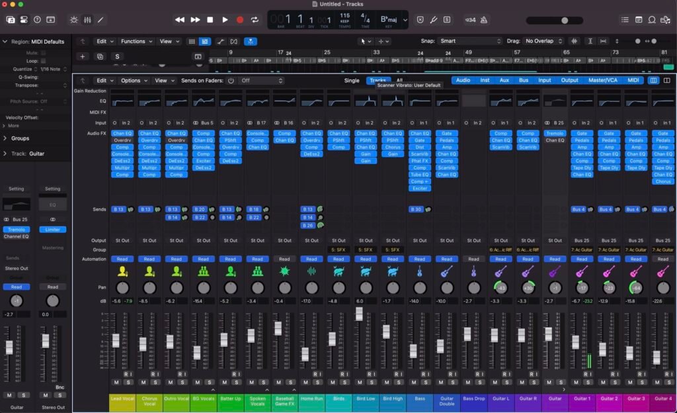Click the Birds track animal icon
Viewport: 677px width, 413px height.
click(x=338, y=272)
